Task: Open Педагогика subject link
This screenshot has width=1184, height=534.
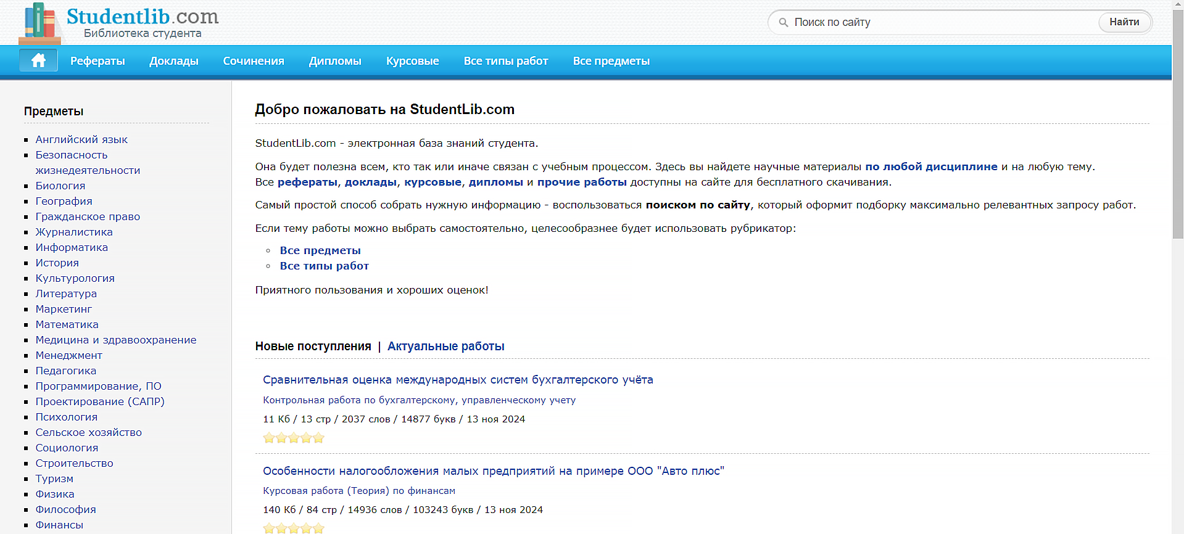Action: 66,371
